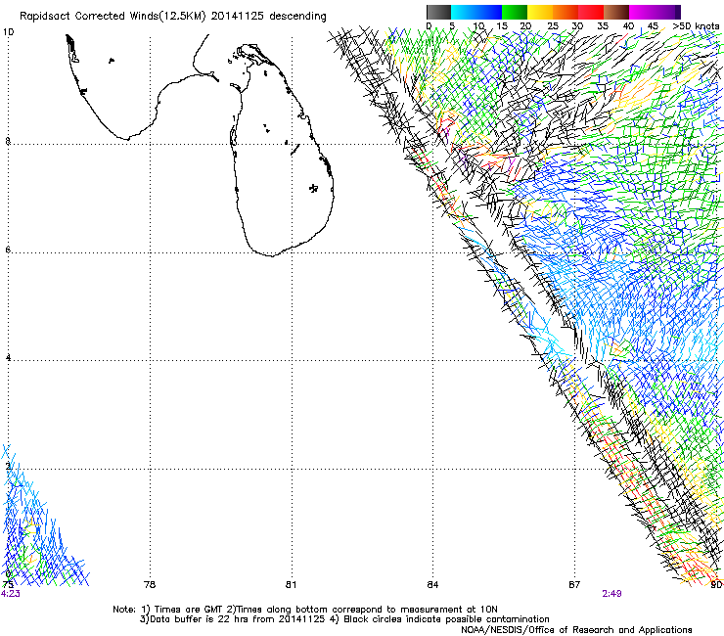The image size is (724, 636).
Task: Click the 'NOAA/NESDIS/Office of Research and Applications' credit
Action: click(576, 629)
